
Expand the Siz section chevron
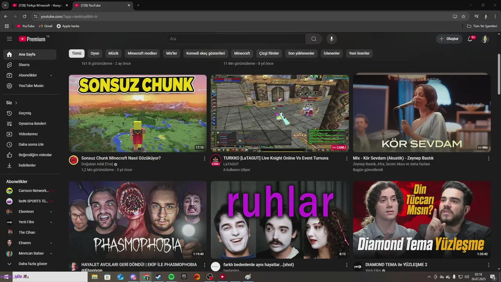coord(16,103)
